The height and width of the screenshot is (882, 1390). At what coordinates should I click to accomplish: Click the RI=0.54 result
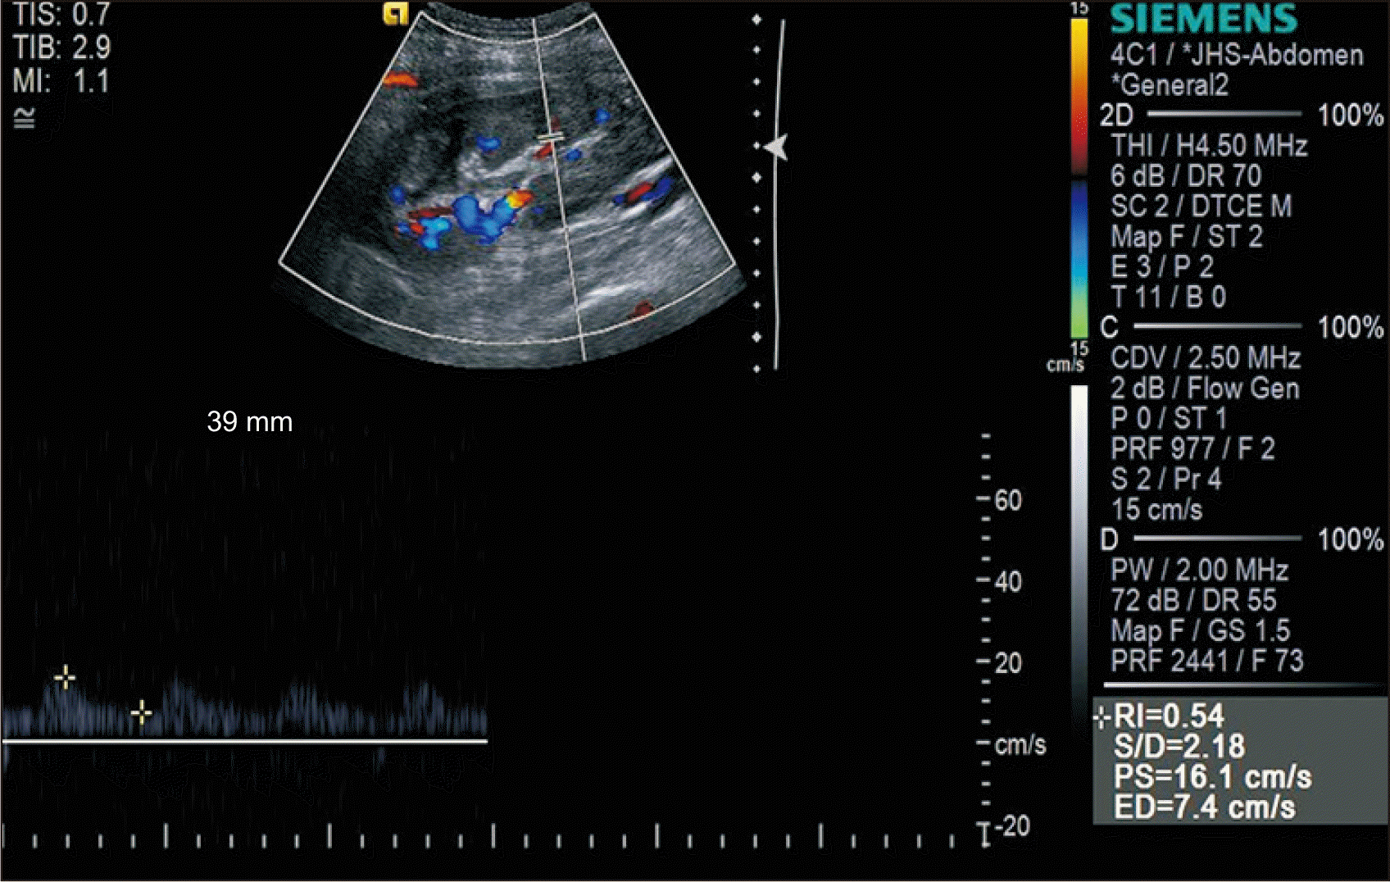[x=1169, y=716]
